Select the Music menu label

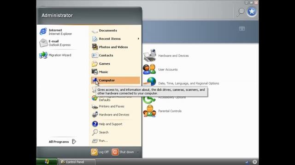tap(103, 72)
